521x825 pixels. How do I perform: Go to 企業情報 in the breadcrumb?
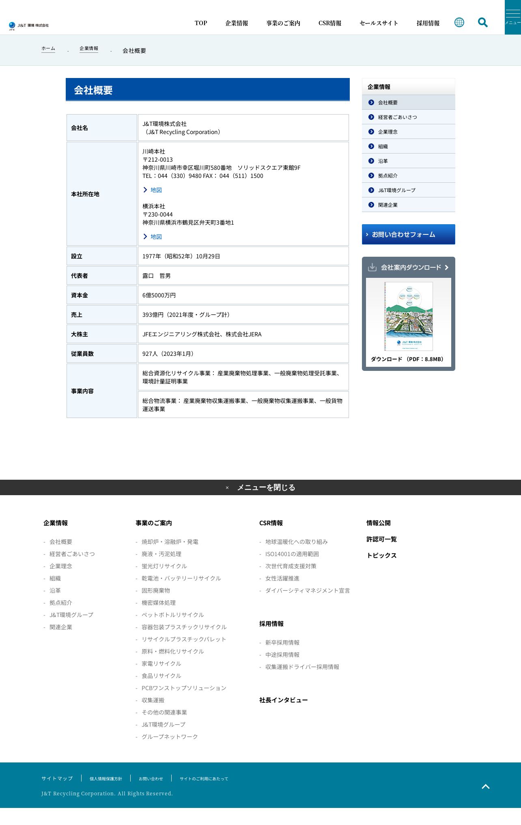(89, 49)
